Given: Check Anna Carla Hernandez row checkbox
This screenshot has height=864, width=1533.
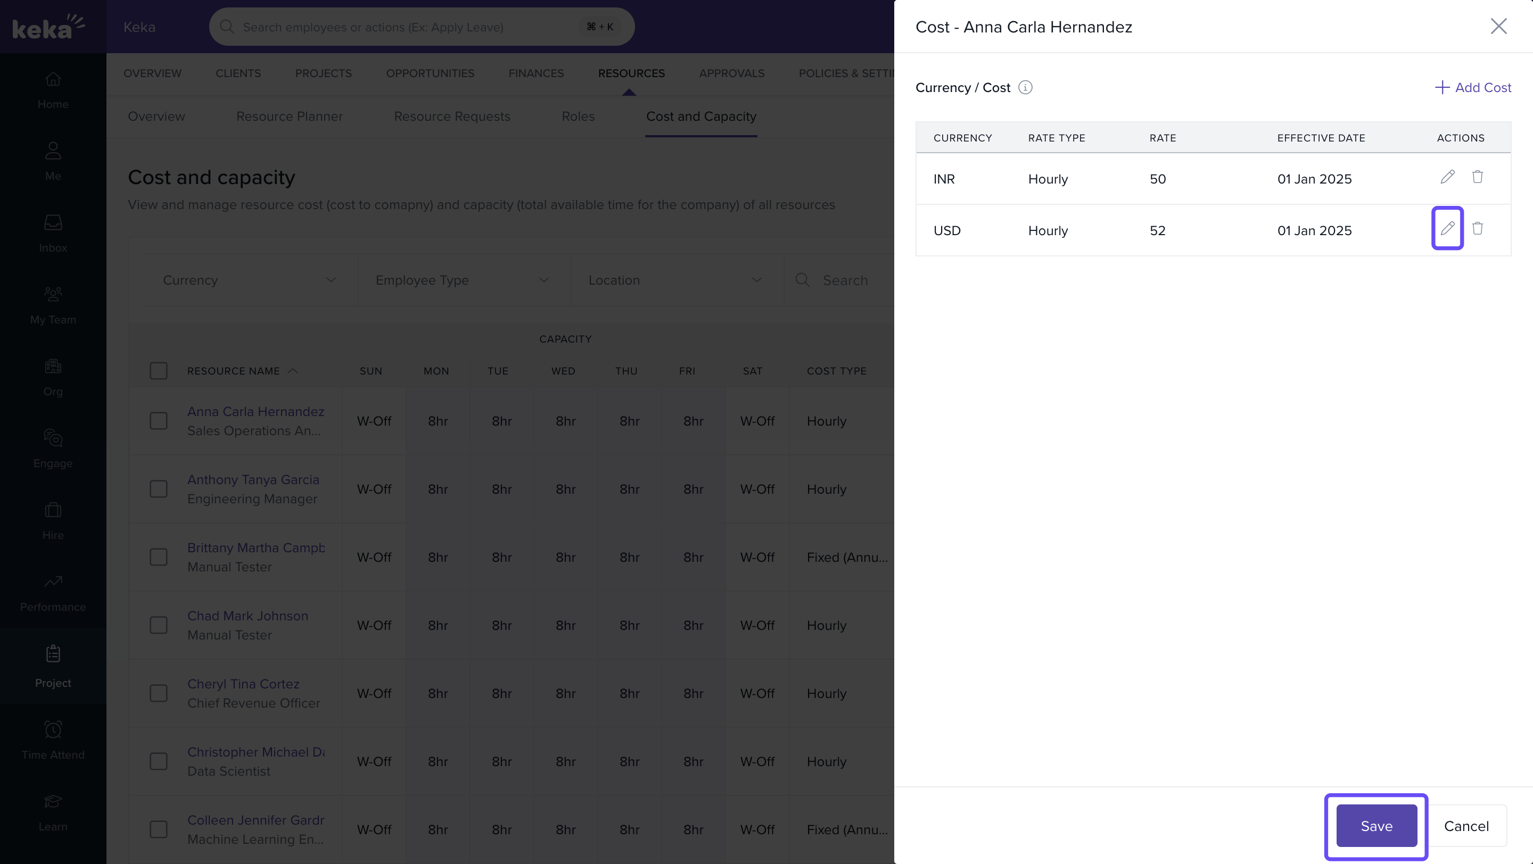Looking at the screenshot, I should [x=158, y=421].
